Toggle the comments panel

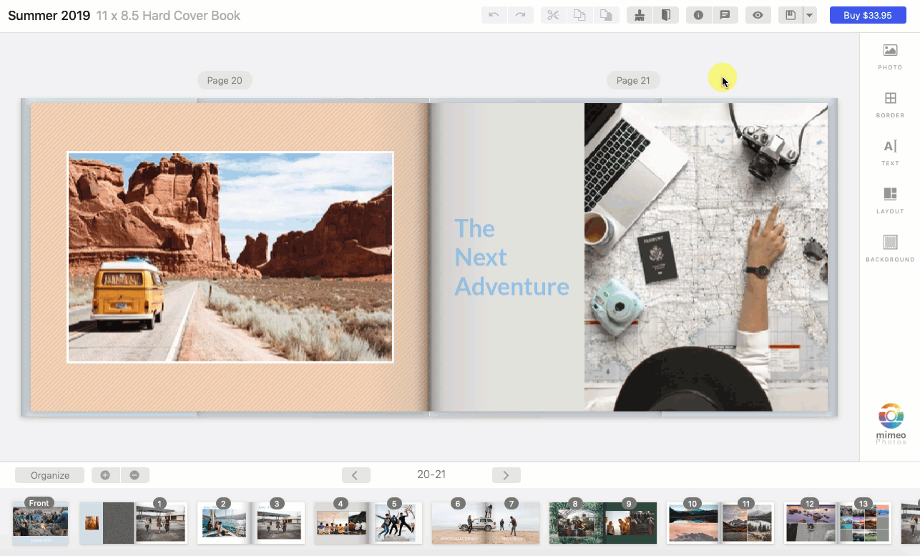[725, 14]
